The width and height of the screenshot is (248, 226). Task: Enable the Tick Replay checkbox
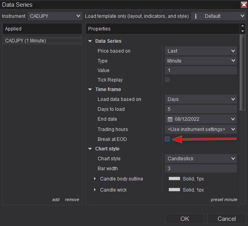click(x=167, y=80)
